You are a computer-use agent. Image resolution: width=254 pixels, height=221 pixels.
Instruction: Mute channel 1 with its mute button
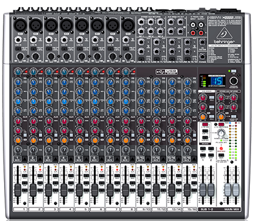(x=25, y=159)
